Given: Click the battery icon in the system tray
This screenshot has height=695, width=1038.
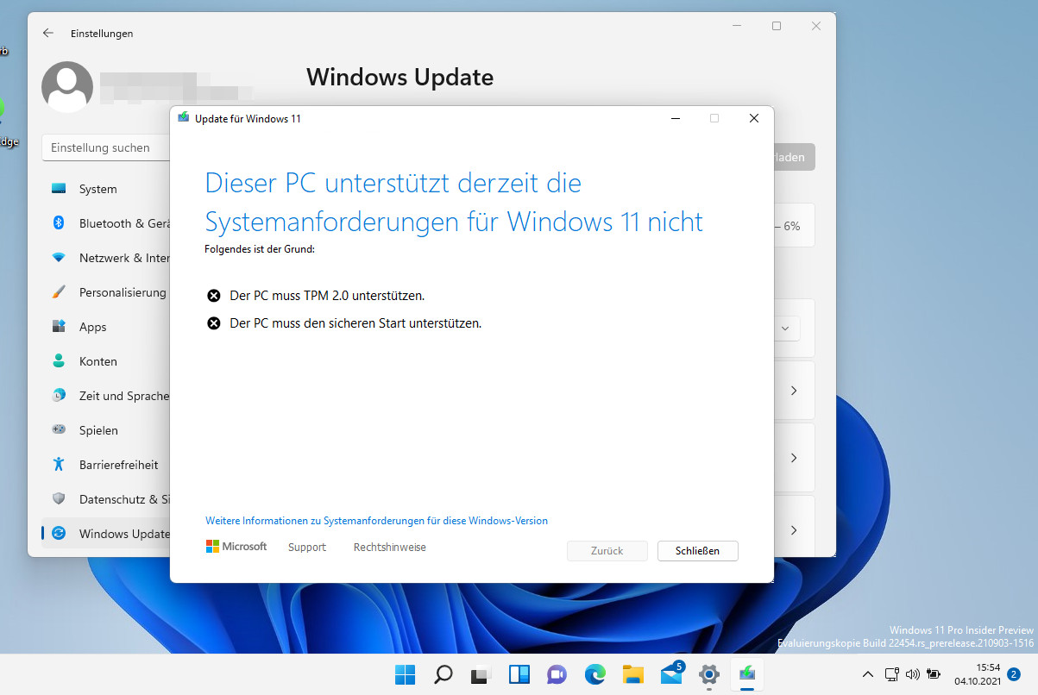Looking at the screenshot, I should tap(934, 674).
